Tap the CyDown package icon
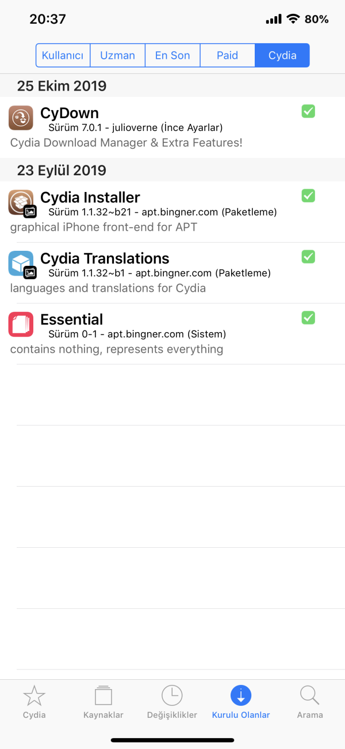The height and width of the screenshot is (749, 345). pos(21,118)
